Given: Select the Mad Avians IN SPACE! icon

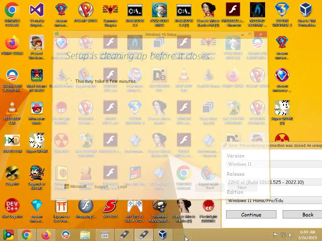Looking at the screenshot, I should click(x=37, y=80).
